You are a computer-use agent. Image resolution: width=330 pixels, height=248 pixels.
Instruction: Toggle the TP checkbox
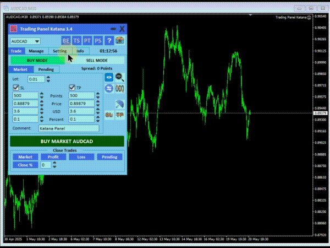(x=72, y=87)
